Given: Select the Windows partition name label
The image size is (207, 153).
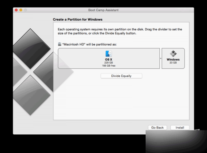Looking at the screenshot, I should coord(173,60).
